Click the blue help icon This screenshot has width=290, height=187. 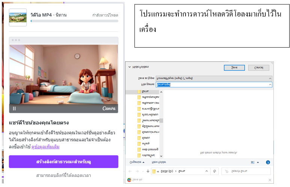click(268, 162)
